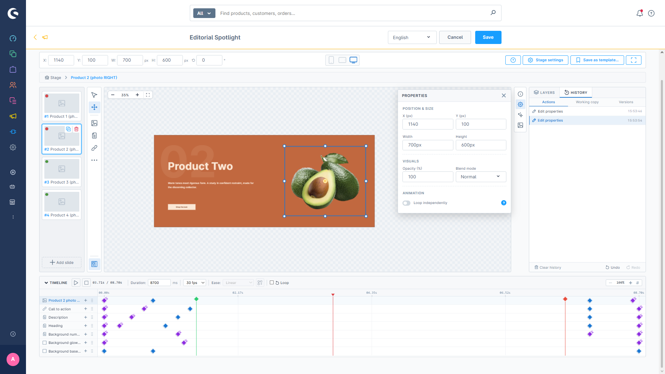Close the Properties panel
Image resolution: width=665 pixels, height=374 pixels.
[504, 96]
